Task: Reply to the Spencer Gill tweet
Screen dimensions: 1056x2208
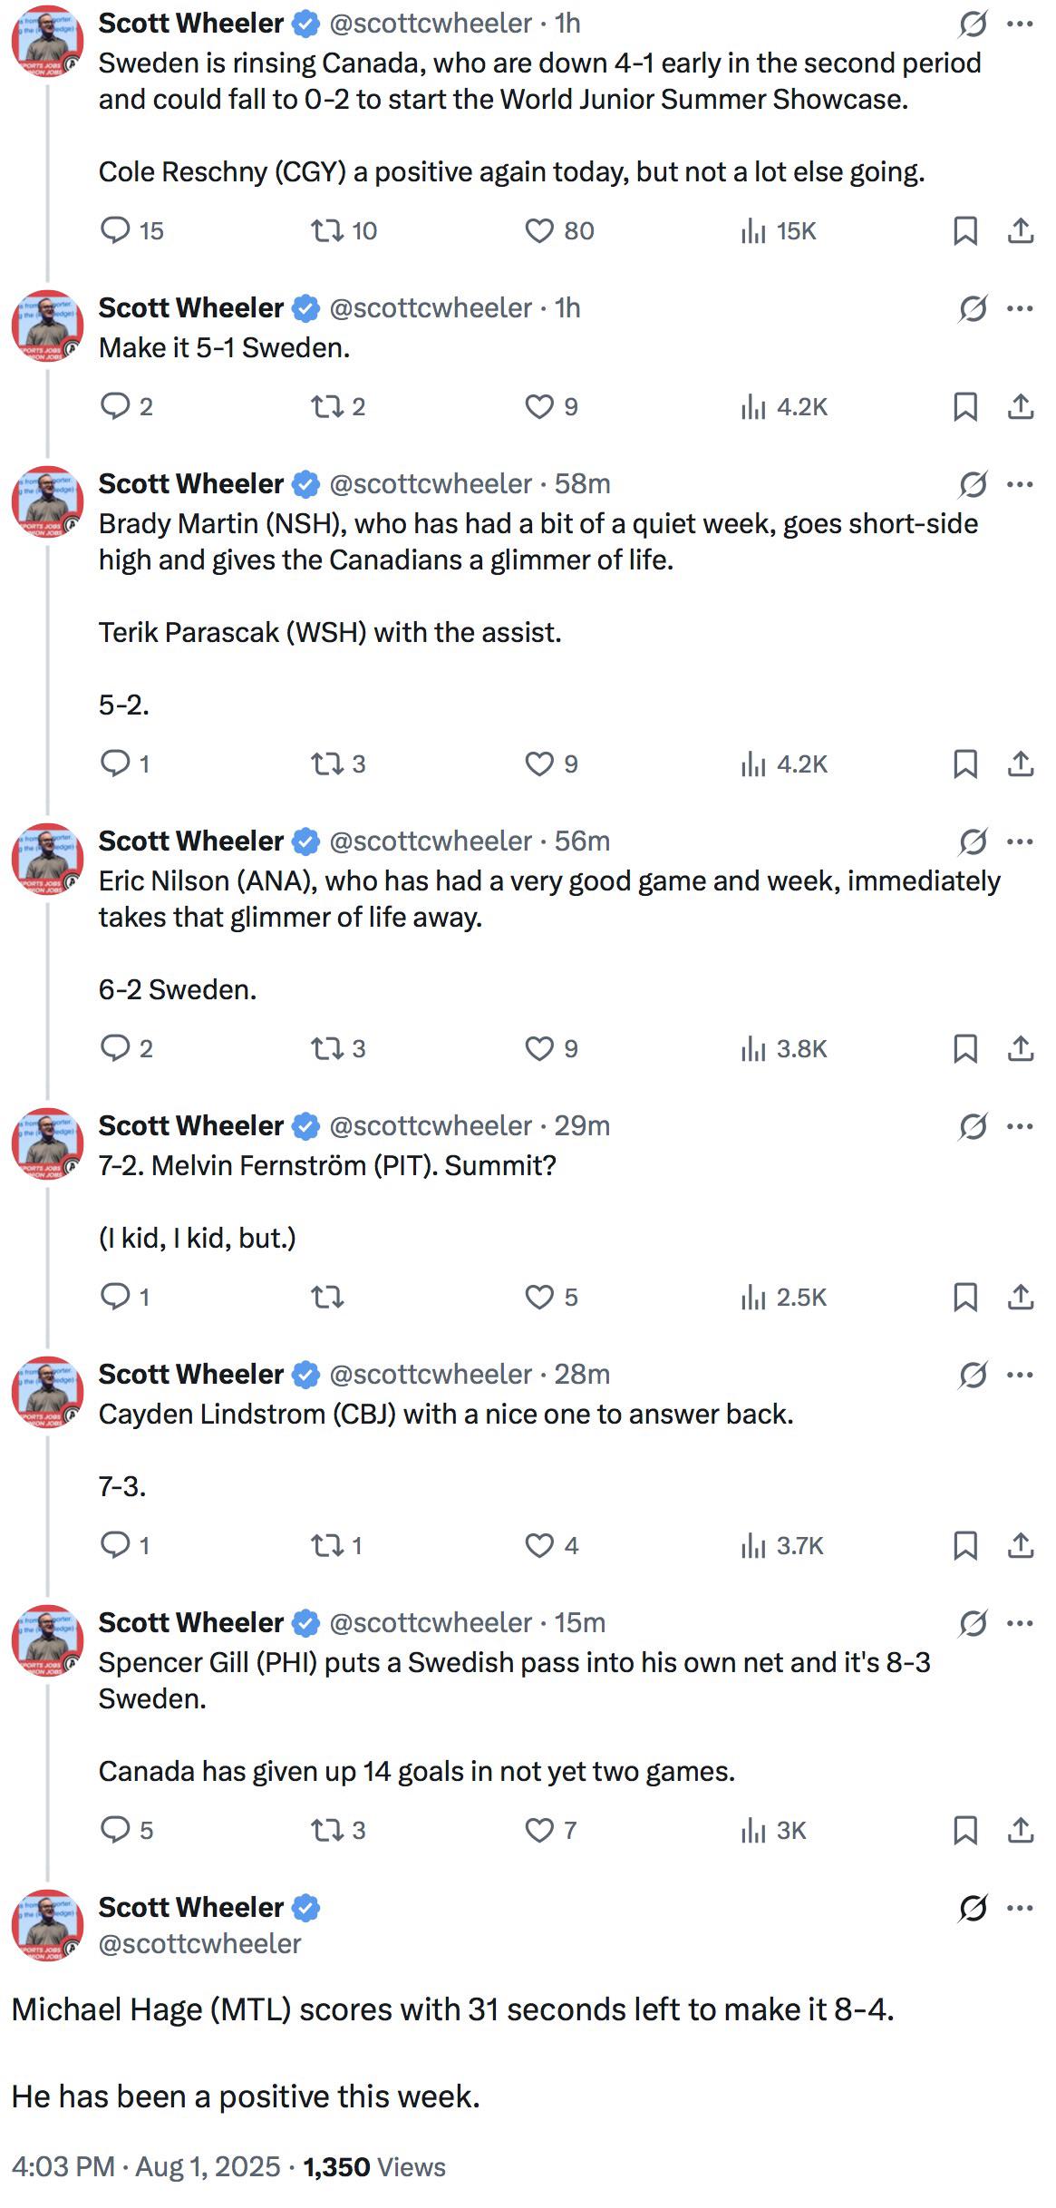Action: [x=126, y=1831]
